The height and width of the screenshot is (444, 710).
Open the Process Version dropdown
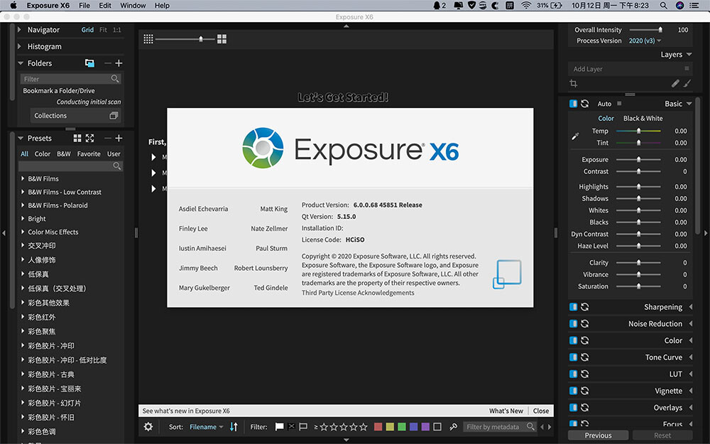click(x=645, y=40)
